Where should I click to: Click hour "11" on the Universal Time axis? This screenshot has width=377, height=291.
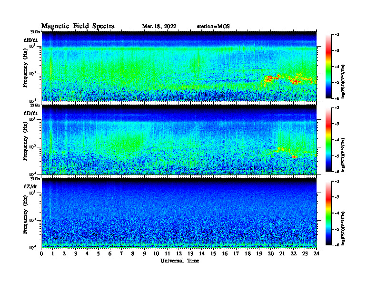coord(168,254)
